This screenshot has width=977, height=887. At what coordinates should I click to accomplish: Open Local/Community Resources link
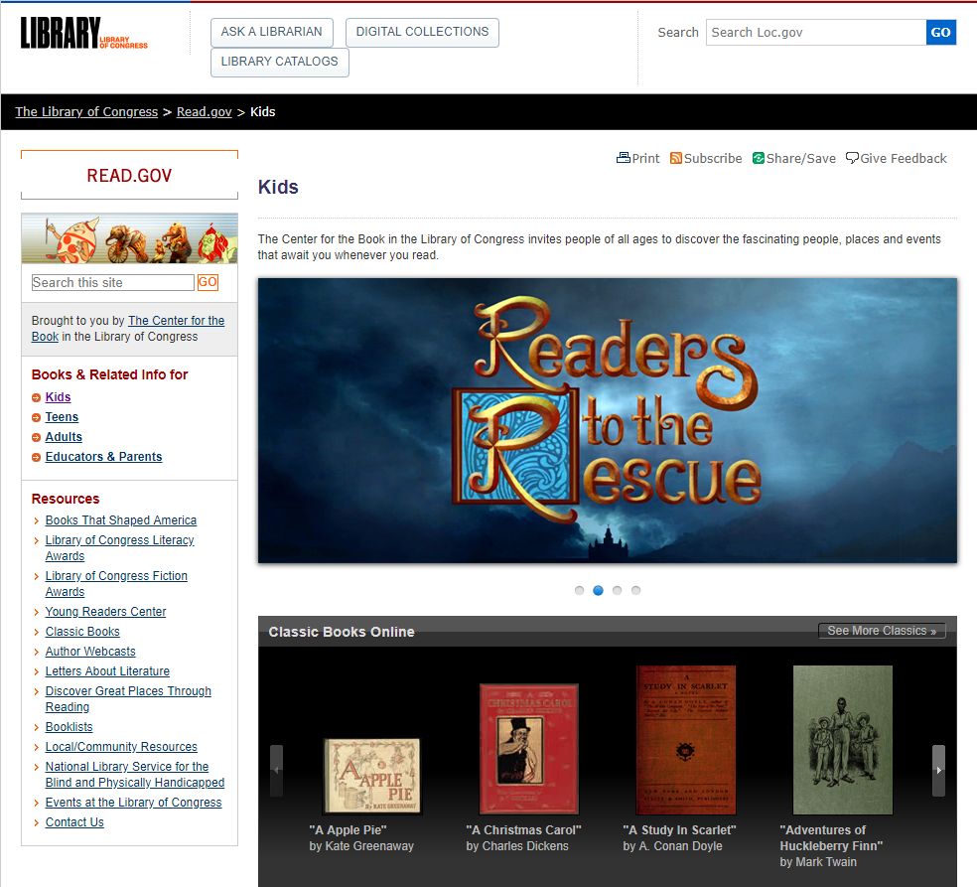click(121, 747)
